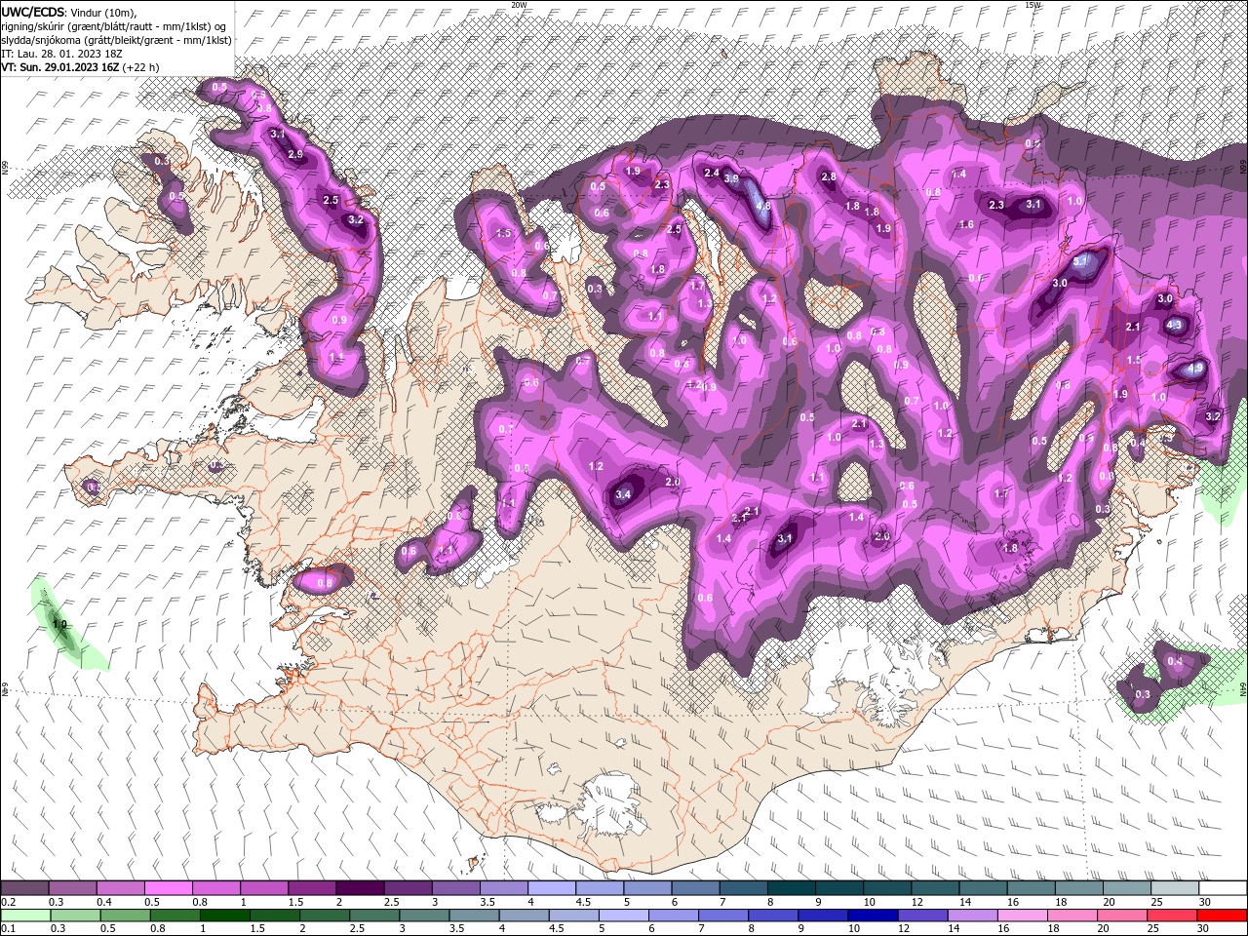
Task: Click the 'VT: Sun. 29.01.2023 16Z' valid time
Action: 60,67
